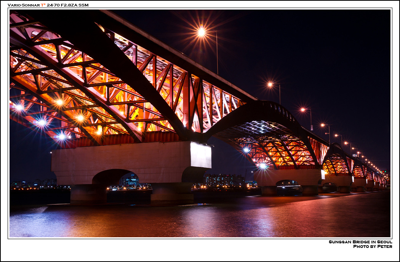Click the red T* symbol in title

tap(43, 5)
